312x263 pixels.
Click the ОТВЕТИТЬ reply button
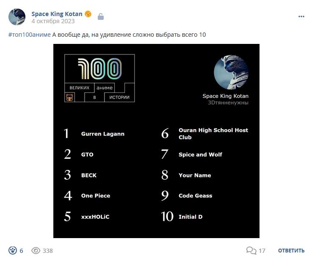point(291,250)
